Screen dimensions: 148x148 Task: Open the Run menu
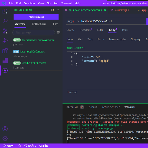56,3
